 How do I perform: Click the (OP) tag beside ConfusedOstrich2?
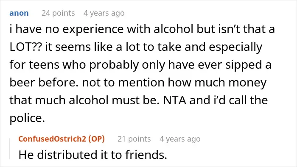tap(96, 139)
